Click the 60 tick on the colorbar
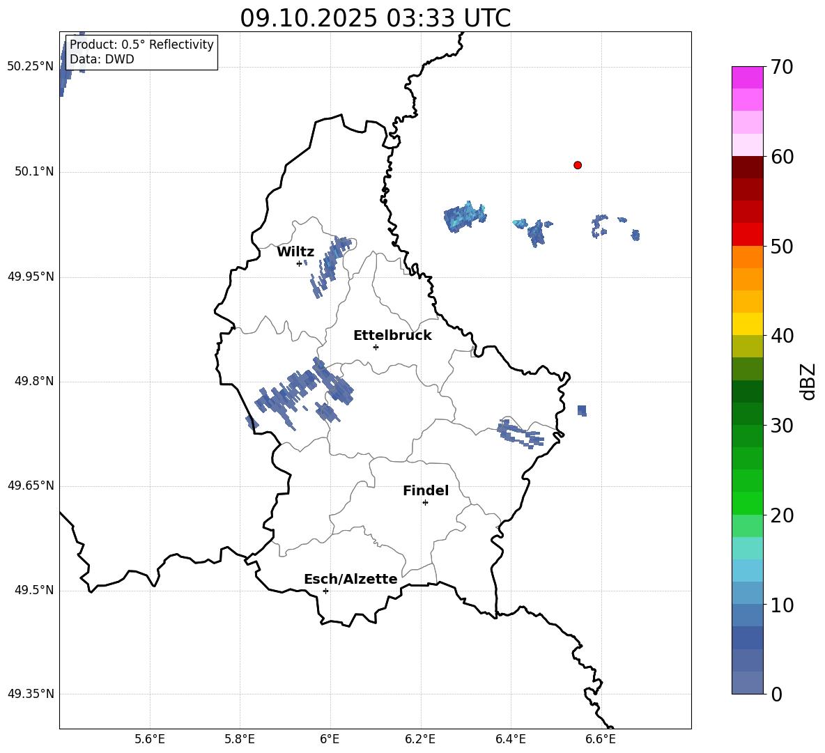 click(782, 157)
